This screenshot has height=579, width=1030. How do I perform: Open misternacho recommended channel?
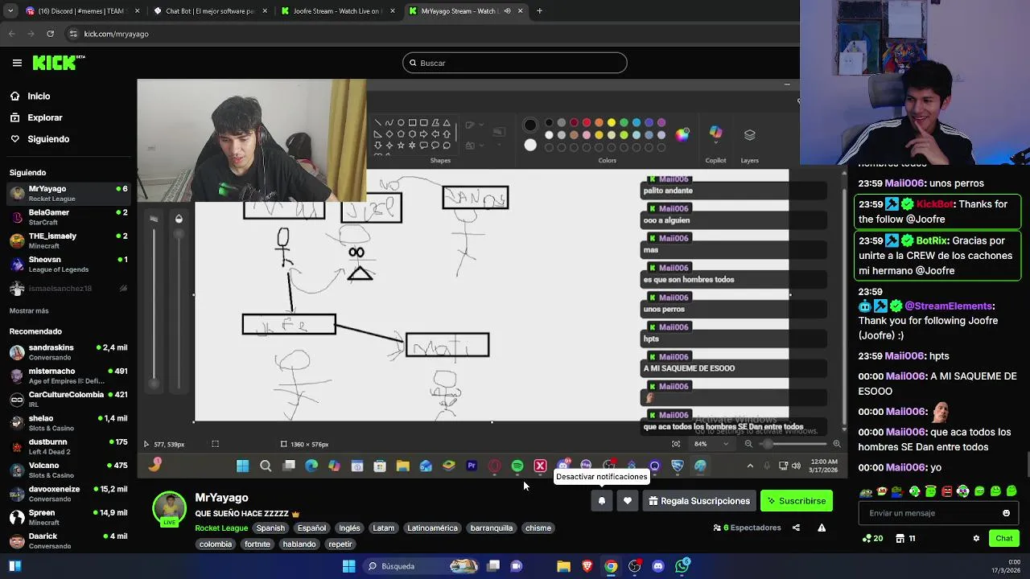pos(68,376)
